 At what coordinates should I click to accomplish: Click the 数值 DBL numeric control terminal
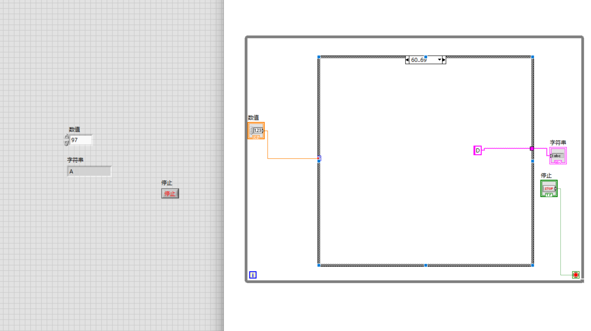(x=256, y=131)
